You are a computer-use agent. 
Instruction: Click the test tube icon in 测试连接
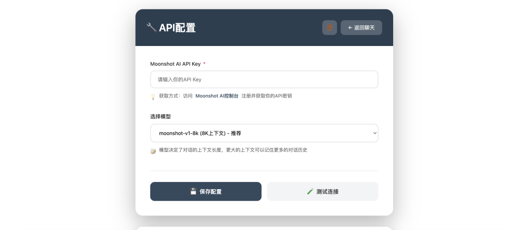[x=310, y=191]
